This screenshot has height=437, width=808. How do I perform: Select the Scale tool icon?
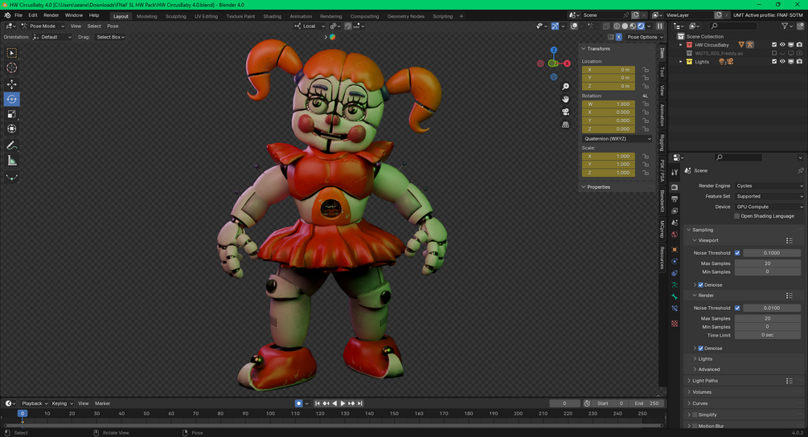click(x=11, y=114)
